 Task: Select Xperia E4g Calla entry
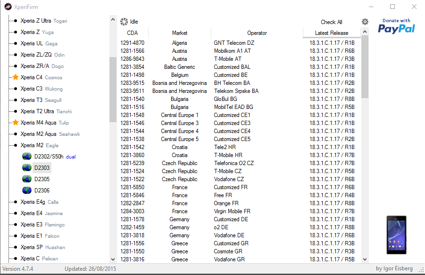[39, 202]
